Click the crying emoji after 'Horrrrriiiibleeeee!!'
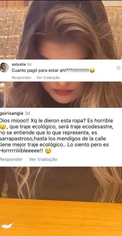Image resolution: width=122 pixels, height=236 pixels. pos(48,151)
